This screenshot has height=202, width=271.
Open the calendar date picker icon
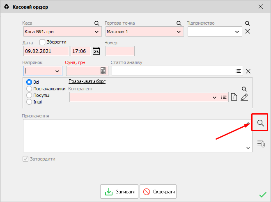click(x=96, y=51)
